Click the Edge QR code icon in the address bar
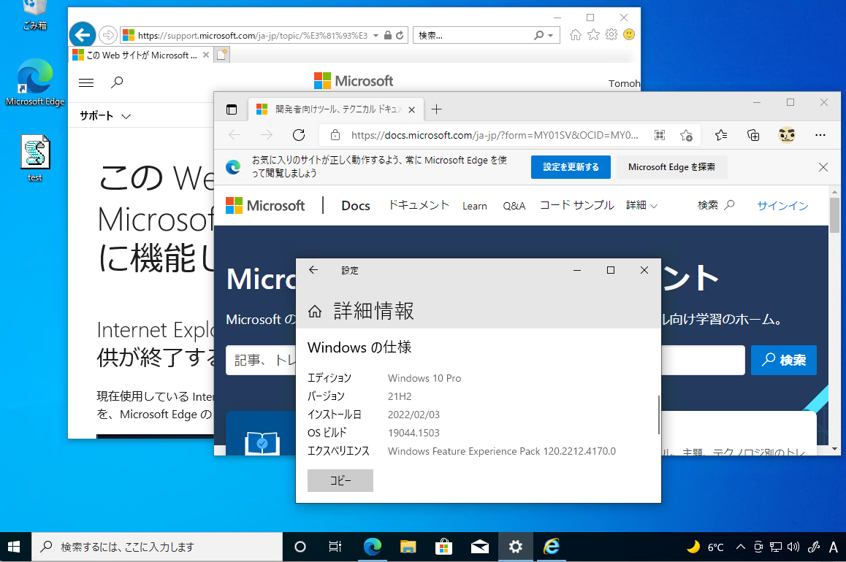846x562 pixels. coord(659,135)
